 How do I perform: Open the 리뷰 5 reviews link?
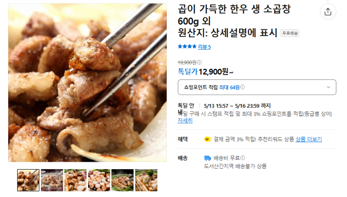click(x=204, y=47)
